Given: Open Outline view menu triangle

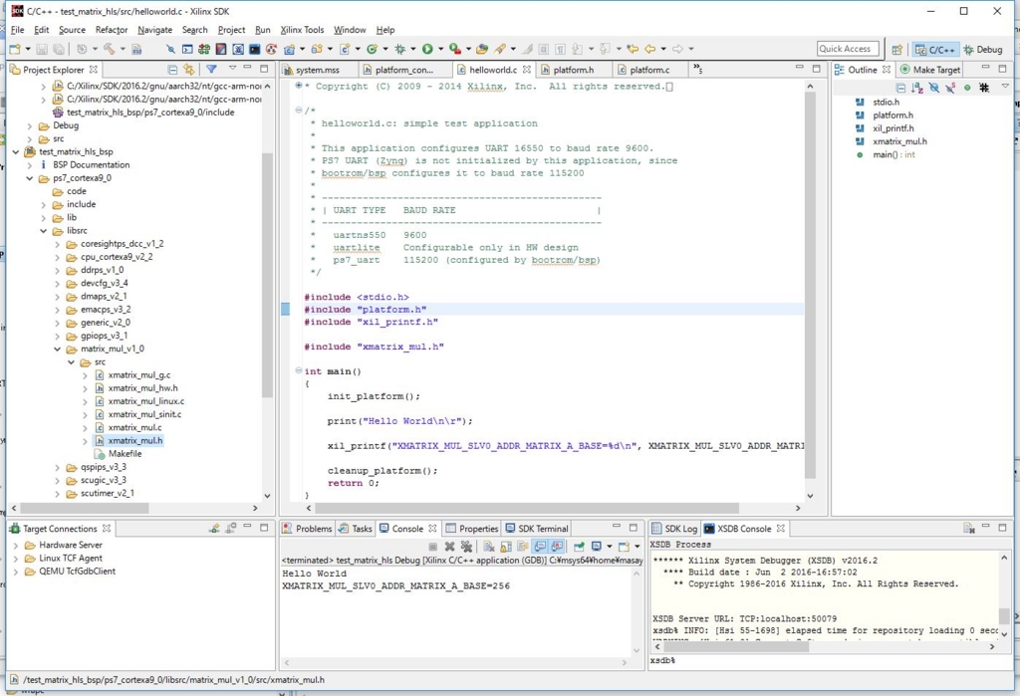Looking at the screenshot, I should click(1005, 87).
